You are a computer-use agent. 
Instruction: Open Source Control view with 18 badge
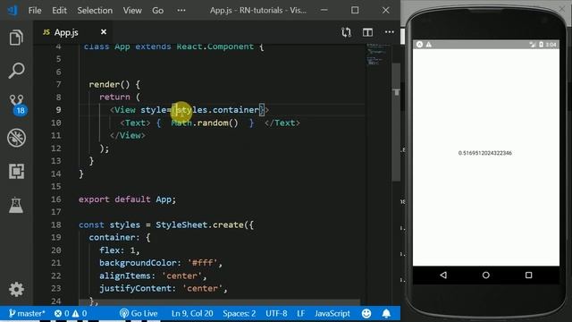[x=17, y=105]
